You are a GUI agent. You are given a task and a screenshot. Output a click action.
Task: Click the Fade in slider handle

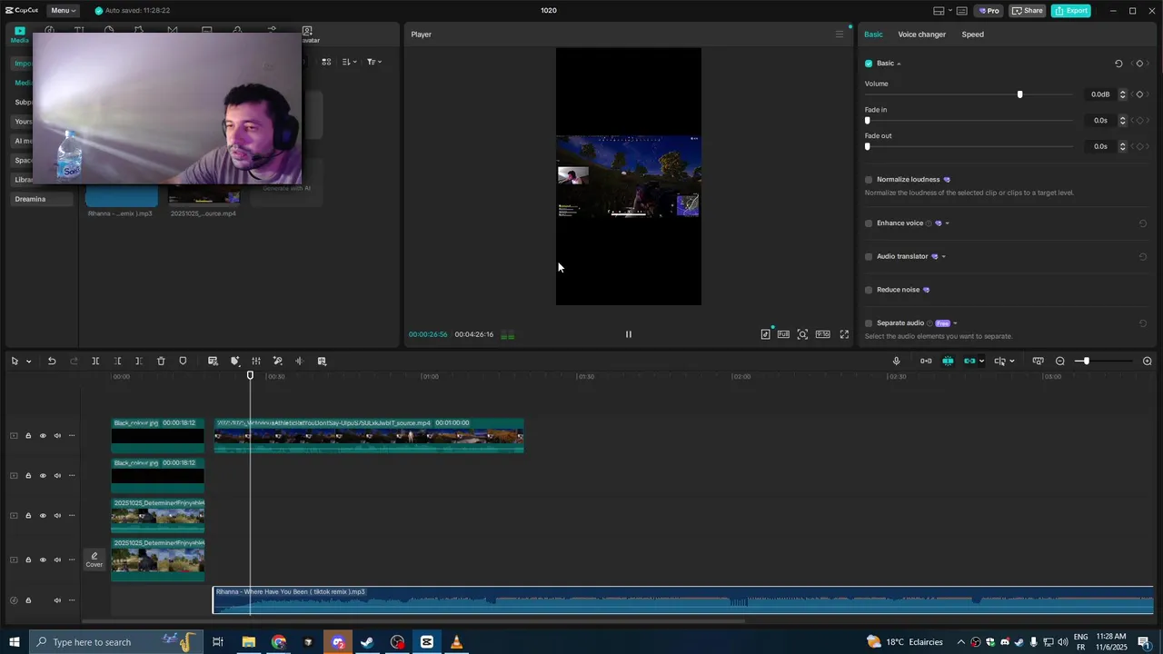click(x=867, y=121)
